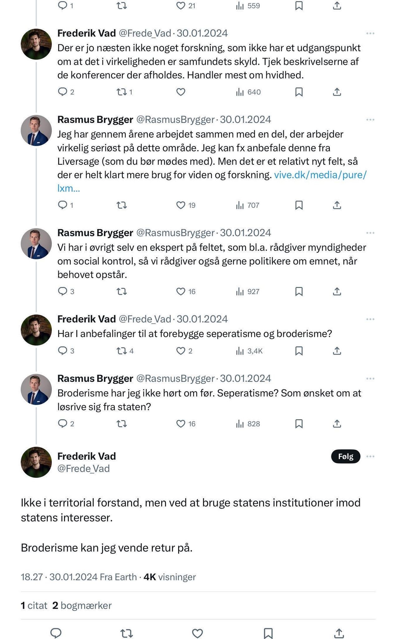
Task: Open Frederik Vad's avatar on main tweet
Action: (36, 462)
